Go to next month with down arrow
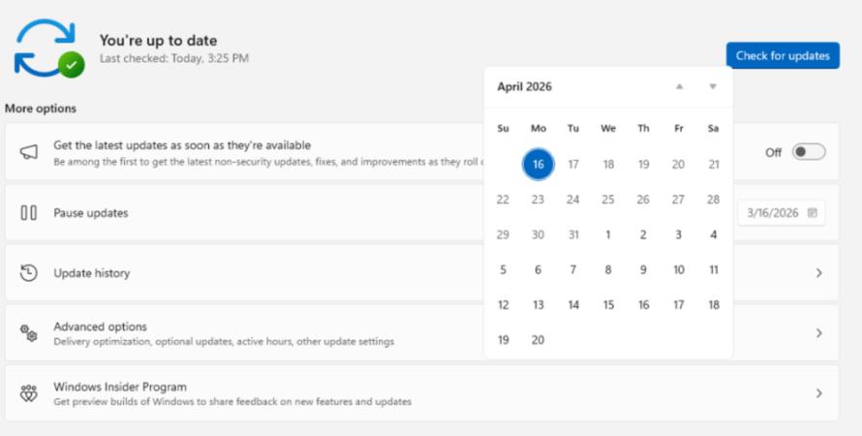The height and width of the screenshot is (436, 862). [713, 86]
